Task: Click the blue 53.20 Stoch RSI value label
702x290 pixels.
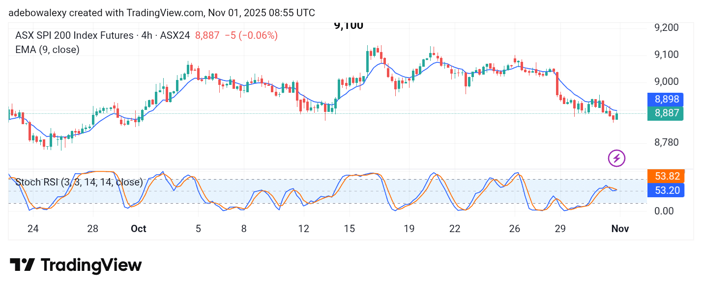Action: 666,190
